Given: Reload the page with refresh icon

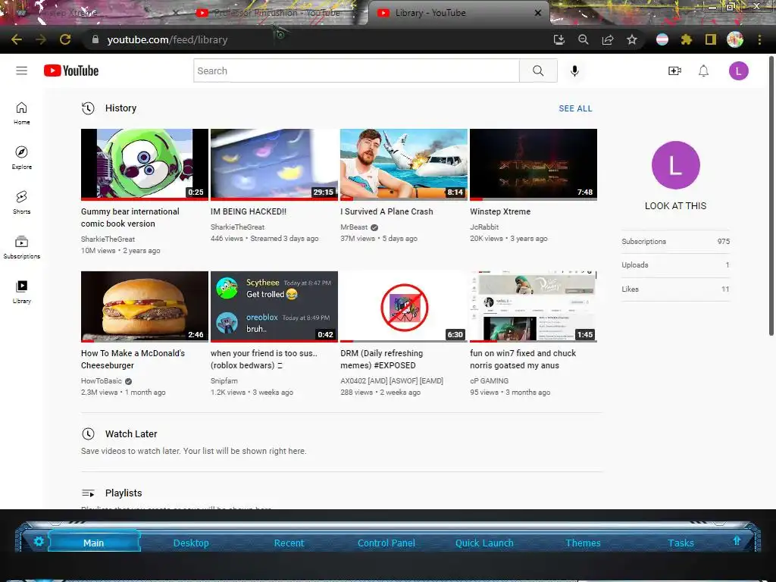Looking at the screenshot, I should pos(65,39).
